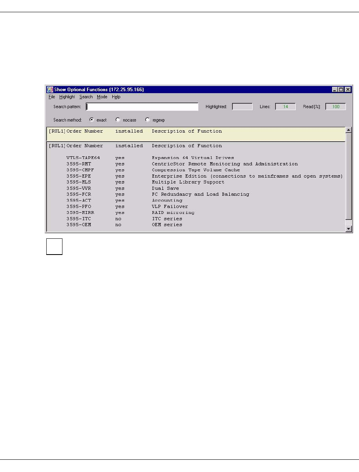The height and width of the screenshot is (472, 359).
Task: Click the 3595-MIRR order number
Action: coord(80,213)
